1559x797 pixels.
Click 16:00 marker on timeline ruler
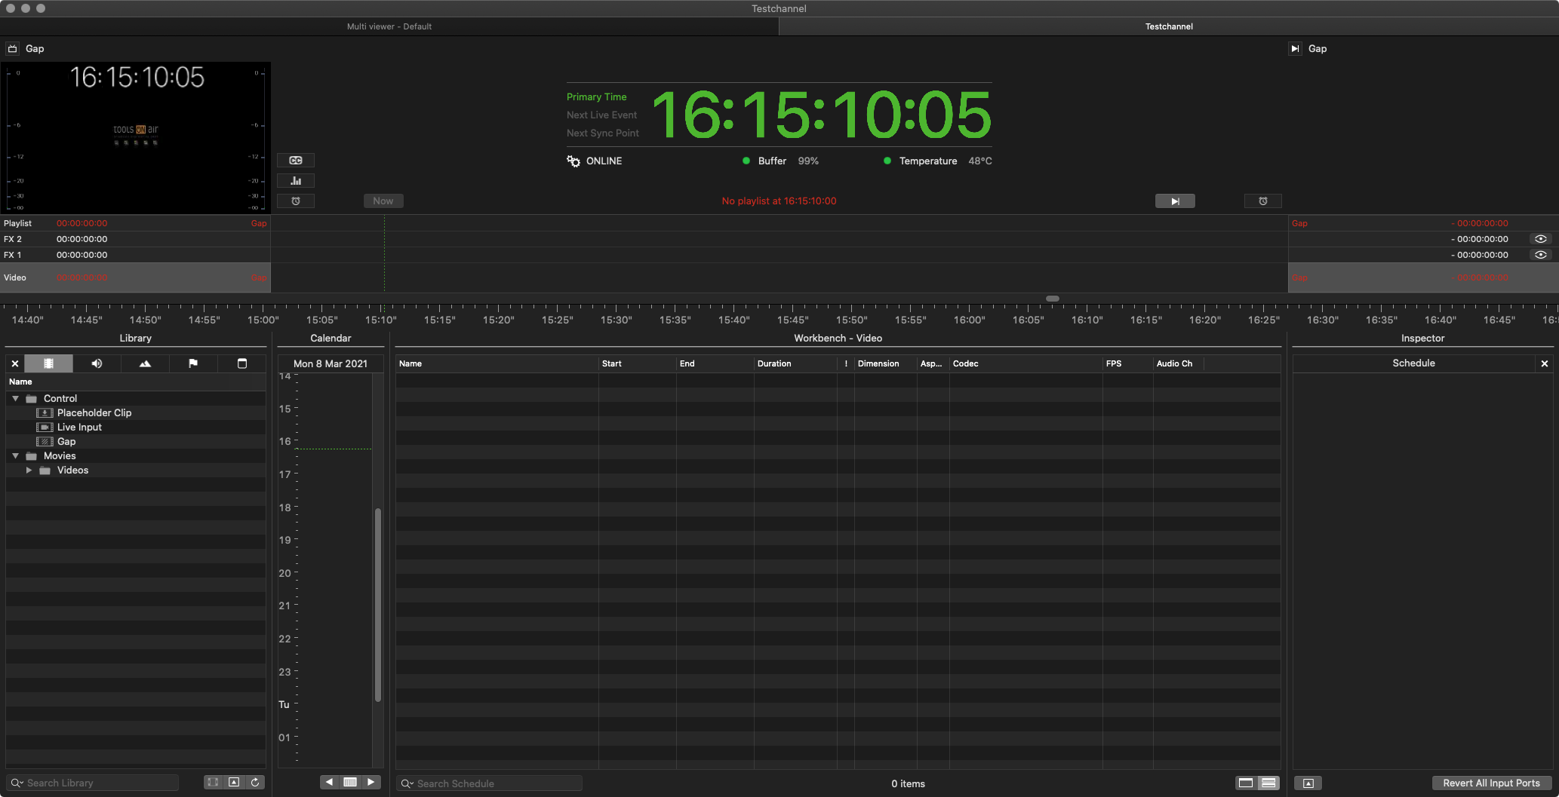point(969,320)
